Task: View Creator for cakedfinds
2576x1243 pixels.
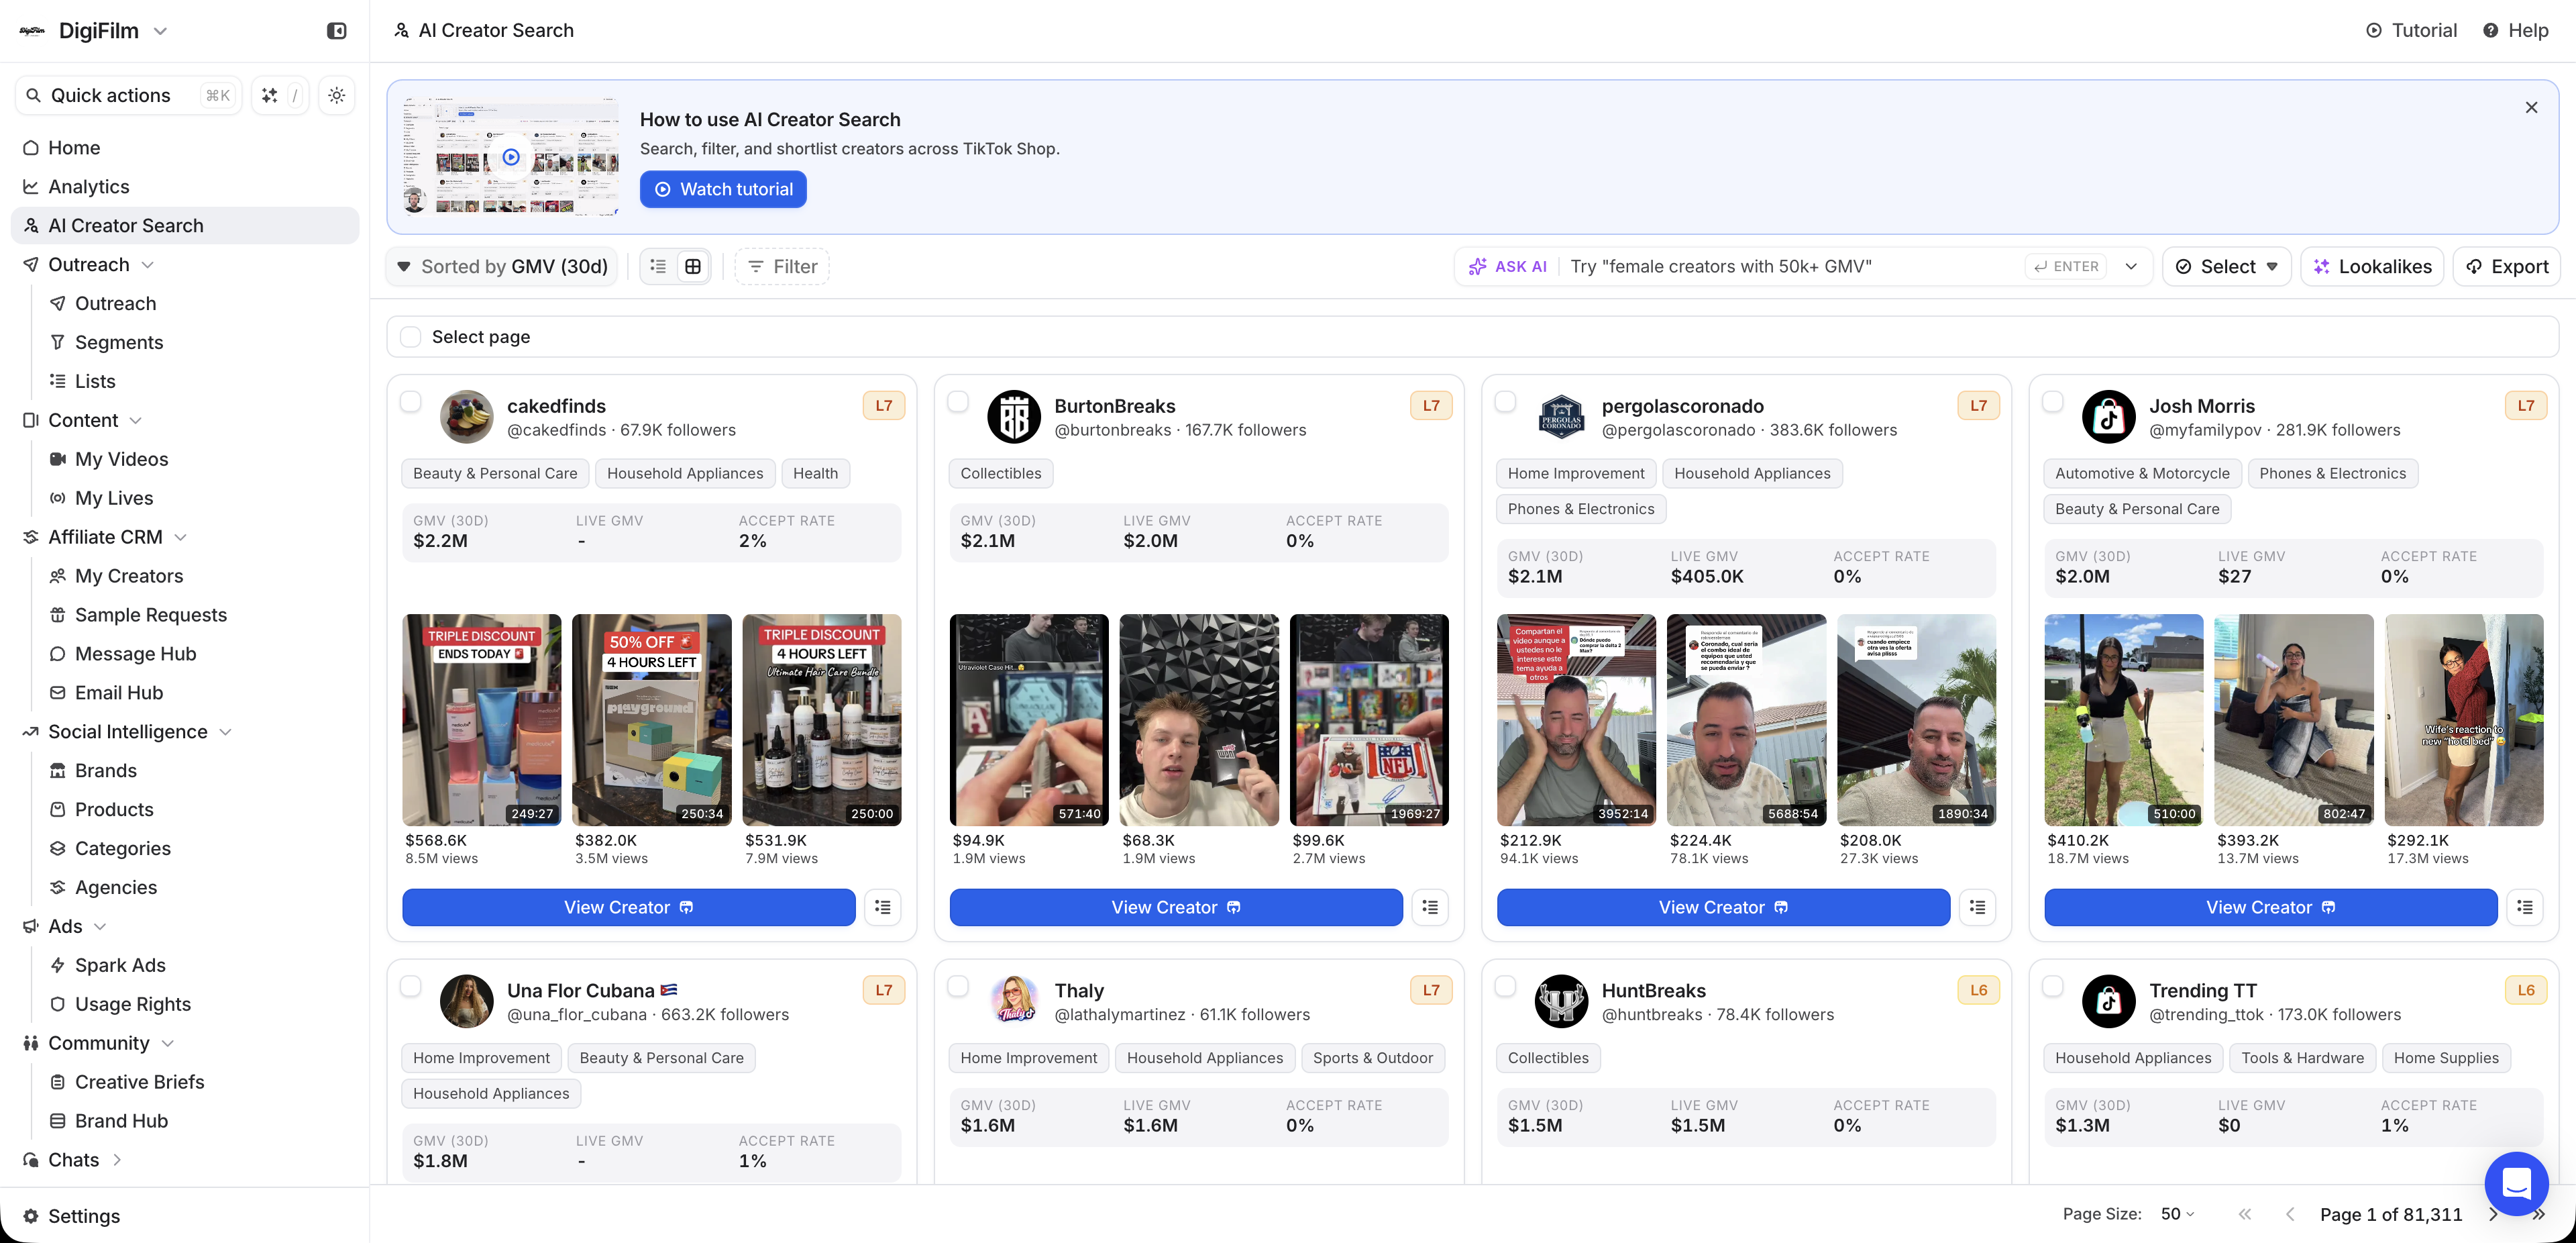Action: 629,907
